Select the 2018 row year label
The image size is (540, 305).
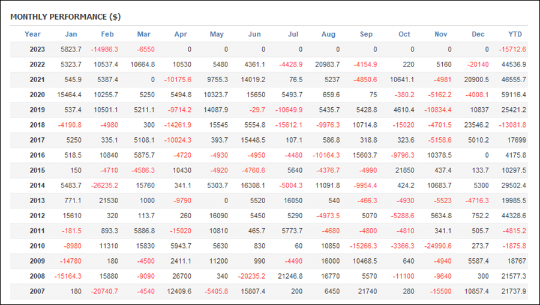coord(37,125)
